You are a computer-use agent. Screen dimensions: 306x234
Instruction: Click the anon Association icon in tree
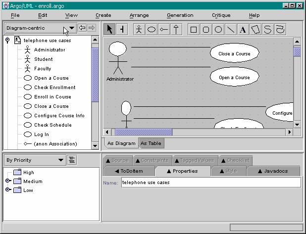coord(28,144)
